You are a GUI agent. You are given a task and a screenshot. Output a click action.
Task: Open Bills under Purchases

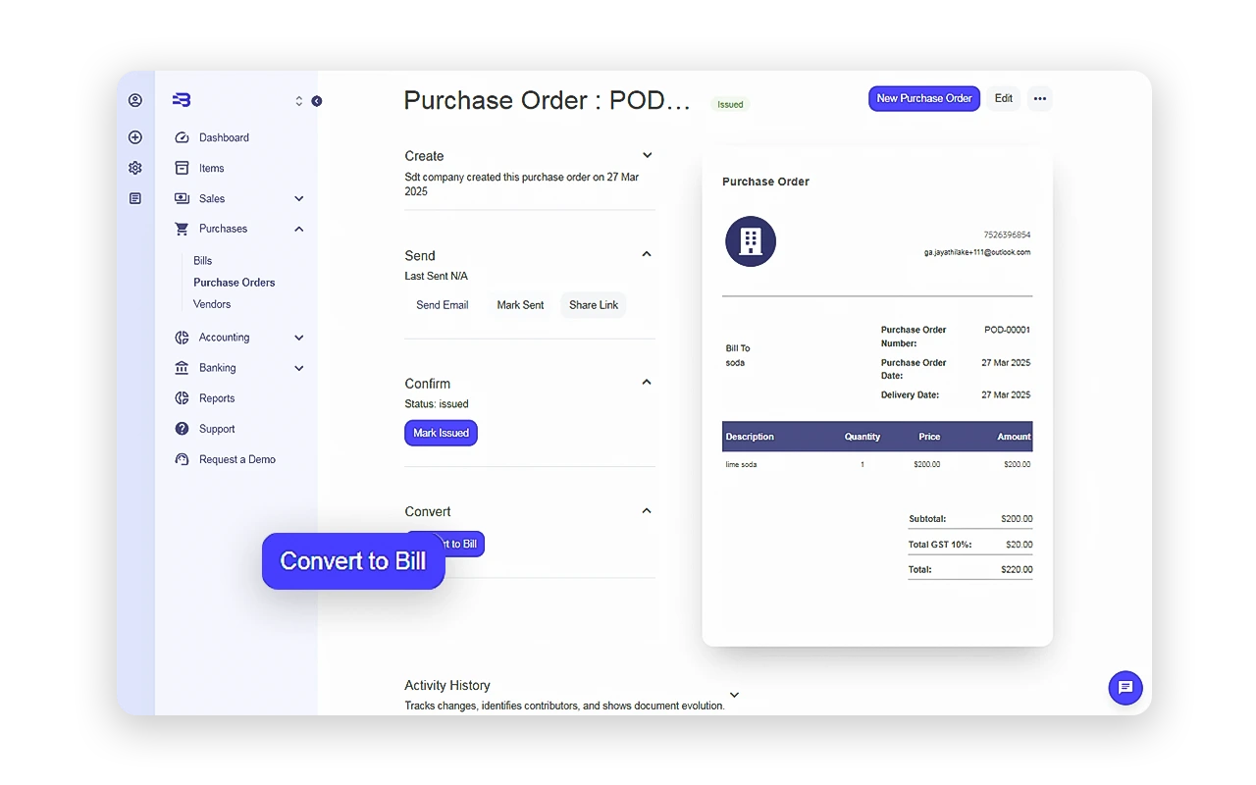tap(202, 260)
